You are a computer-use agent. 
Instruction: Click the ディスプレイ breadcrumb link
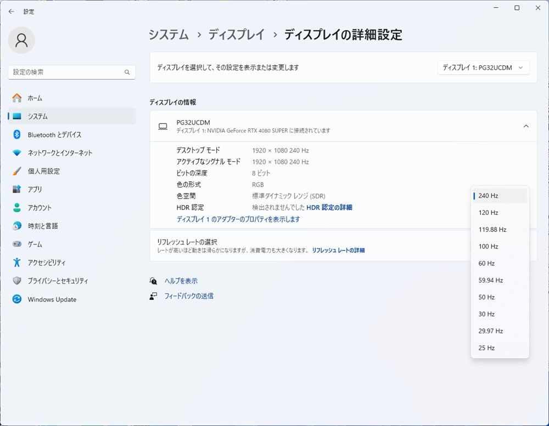pyautogui.click(x=237, y=35)
